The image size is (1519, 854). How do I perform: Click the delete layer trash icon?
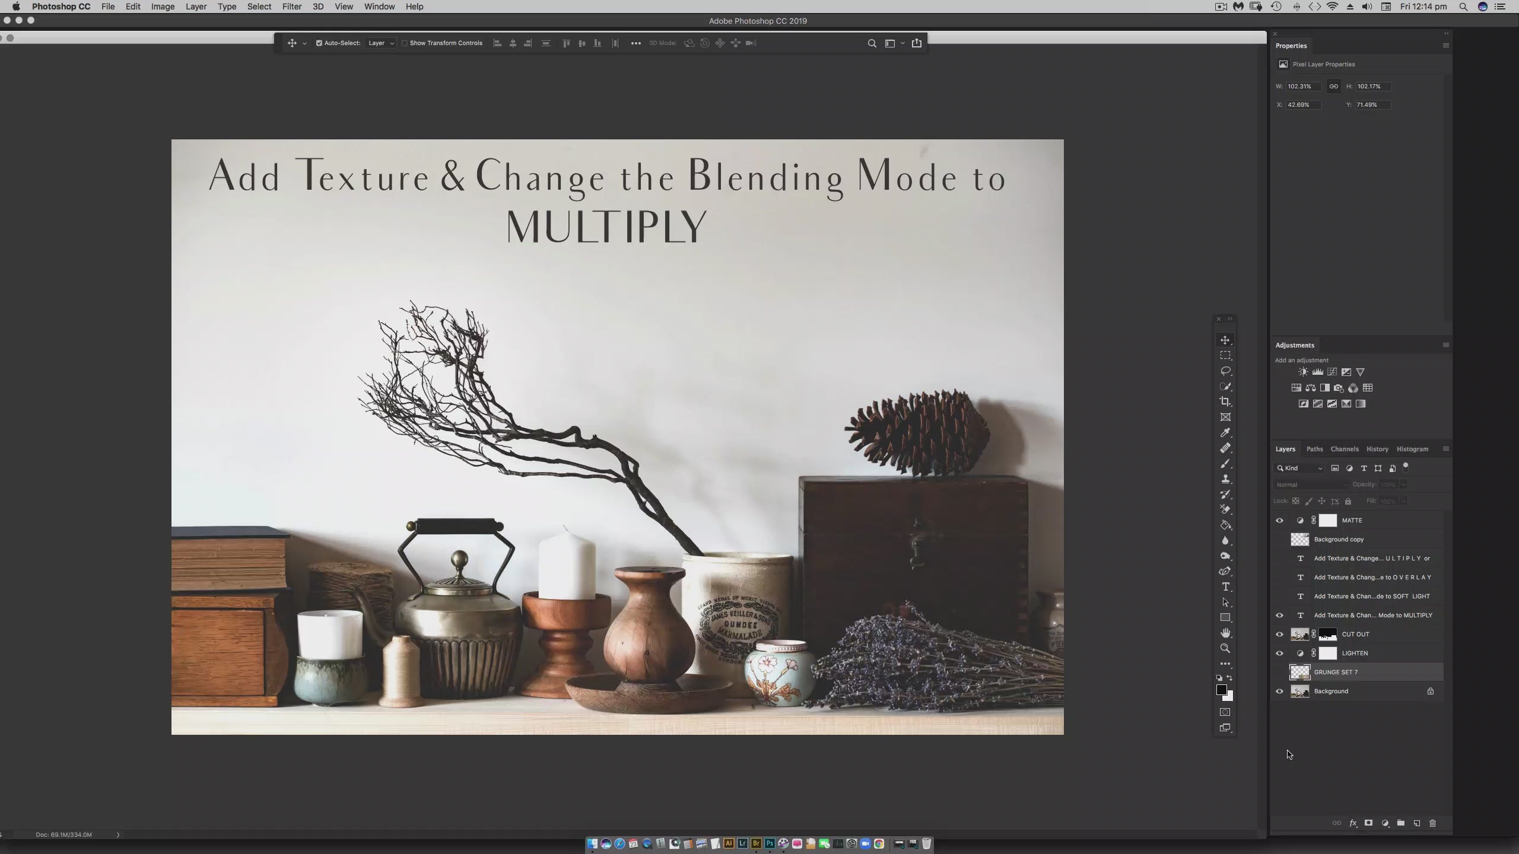tap(1432, 823)
